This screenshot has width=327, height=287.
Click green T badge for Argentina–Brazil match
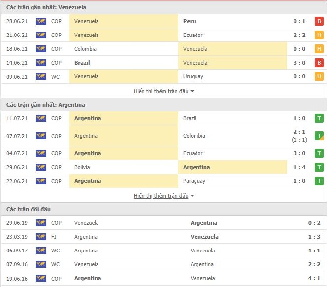(319, 118)
